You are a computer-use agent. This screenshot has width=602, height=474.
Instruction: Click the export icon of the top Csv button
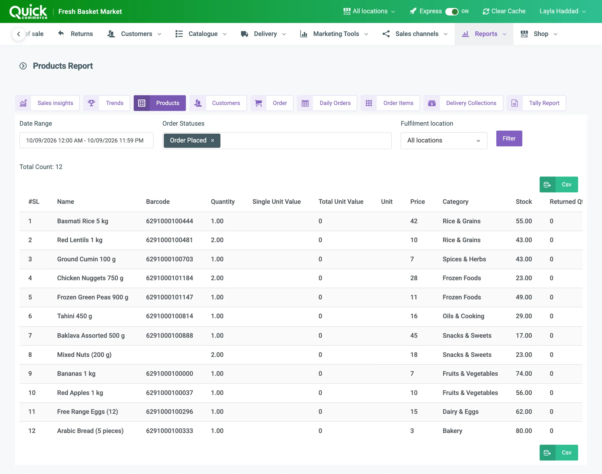tap(547, 185)
